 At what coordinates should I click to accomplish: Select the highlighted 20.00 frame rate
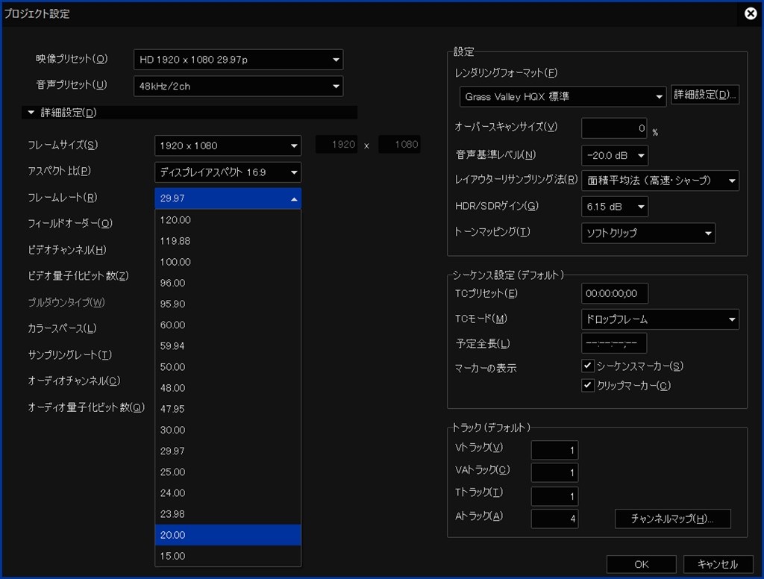(228, 535)
